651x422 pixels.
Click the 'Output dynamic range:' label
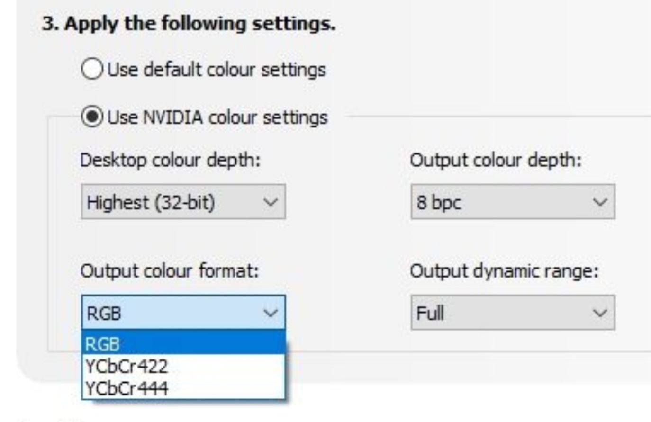point(504,271)
